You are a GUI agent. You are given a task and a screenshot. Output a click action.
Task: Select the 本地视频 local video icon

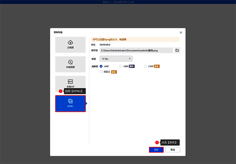pyautogui.click(x=70, y=62)
